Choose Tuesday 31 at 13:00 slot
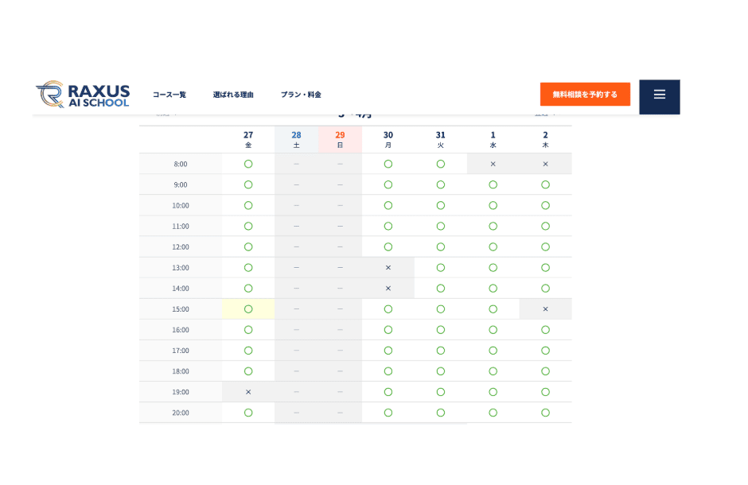This screenshot has height=485, width=748. pos(441,268)
